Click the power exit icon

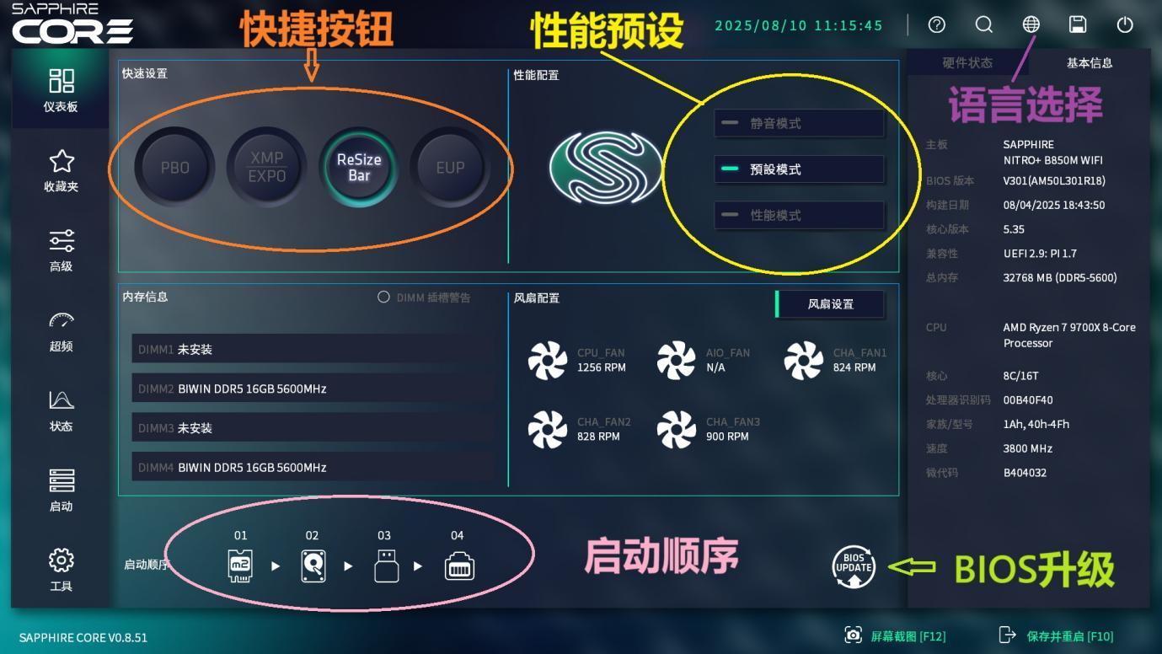pyautogui.click(x=1125, y=25)
